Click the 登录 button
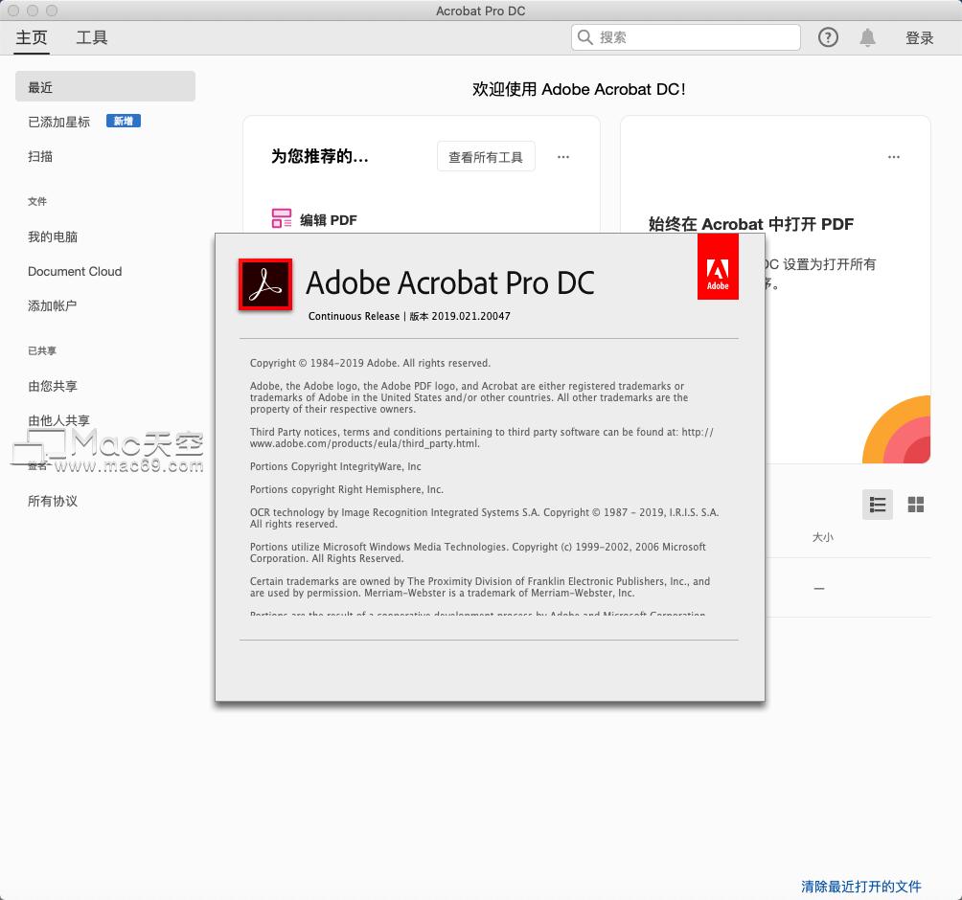962x900 pixels. click(x=918, y=37)
